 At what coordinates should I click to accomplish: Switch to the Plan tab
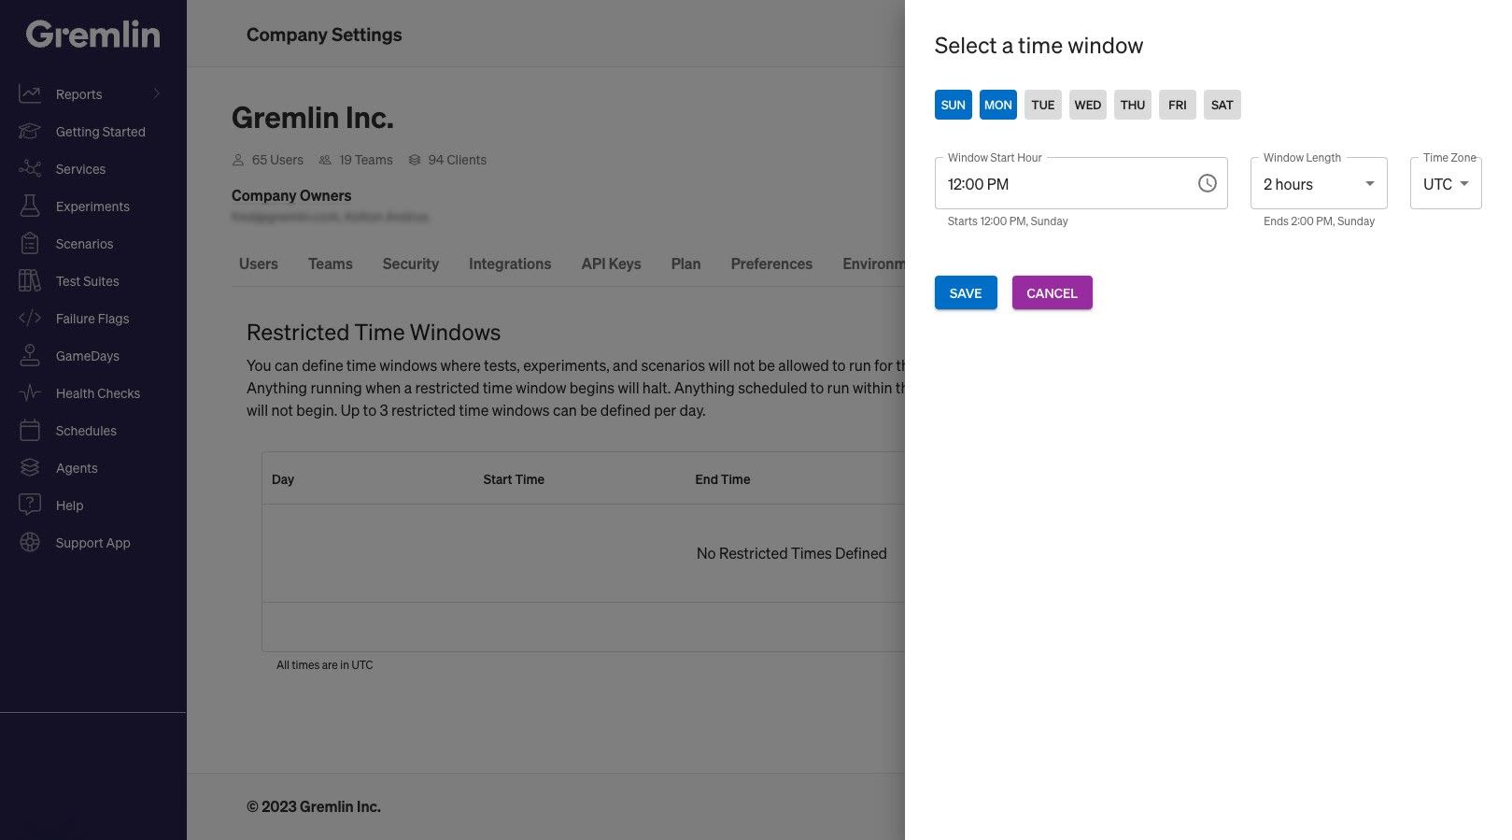tap(685, 263)
